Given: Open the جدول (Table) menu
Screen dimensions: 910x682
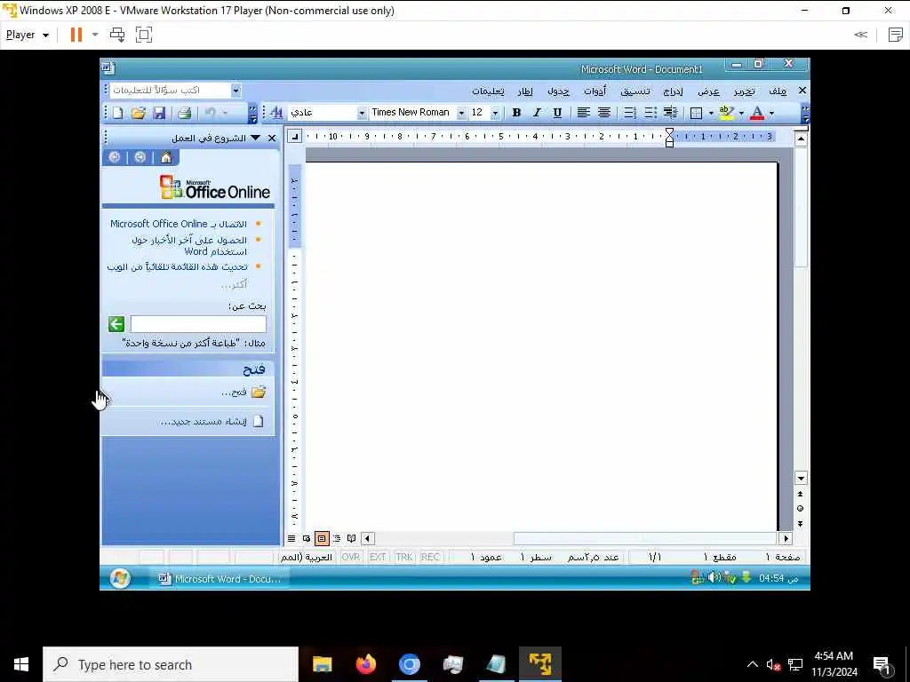Looking at the screenshot, I should click(558, 91).
